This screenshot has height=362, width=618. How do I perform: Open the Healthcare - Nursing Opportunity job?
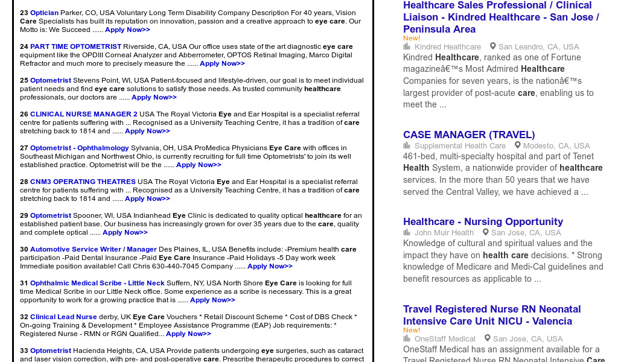483,222
